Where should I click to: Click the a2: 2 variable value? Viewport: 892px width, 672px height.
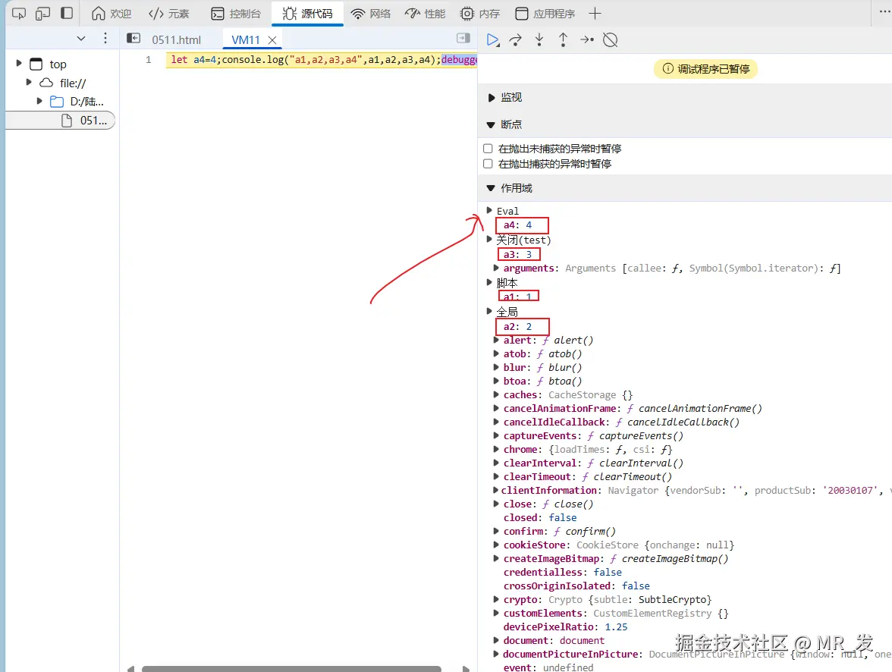click(529, 327)
